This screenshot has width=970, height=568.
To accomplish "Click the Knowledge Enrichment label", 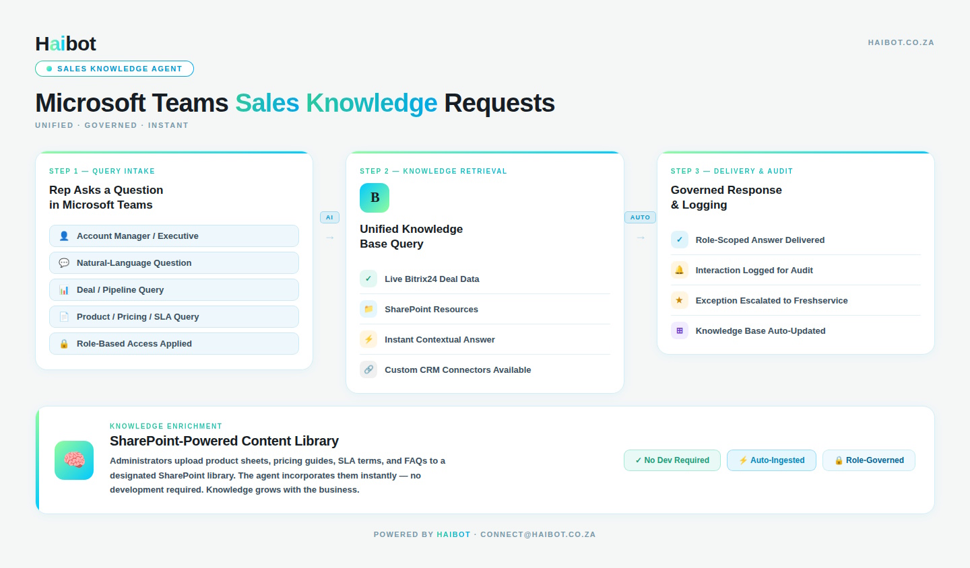I will point(166,426).
